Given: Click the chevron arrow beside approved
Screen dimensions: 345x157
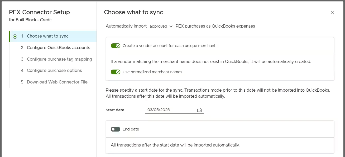Looking at the screenshot, I should (x=171, y=26).
